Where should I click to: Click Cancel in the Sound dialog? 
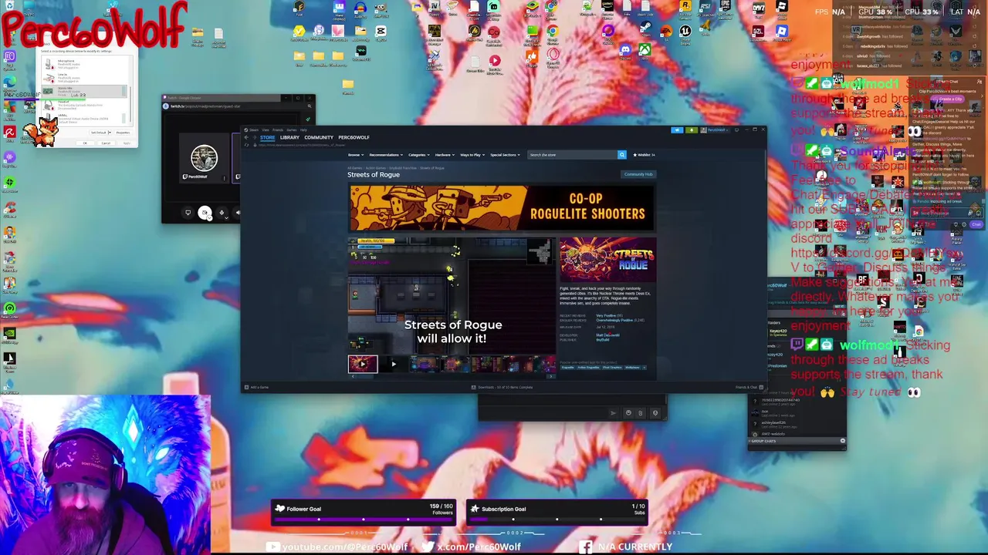(x=106, y=143)
